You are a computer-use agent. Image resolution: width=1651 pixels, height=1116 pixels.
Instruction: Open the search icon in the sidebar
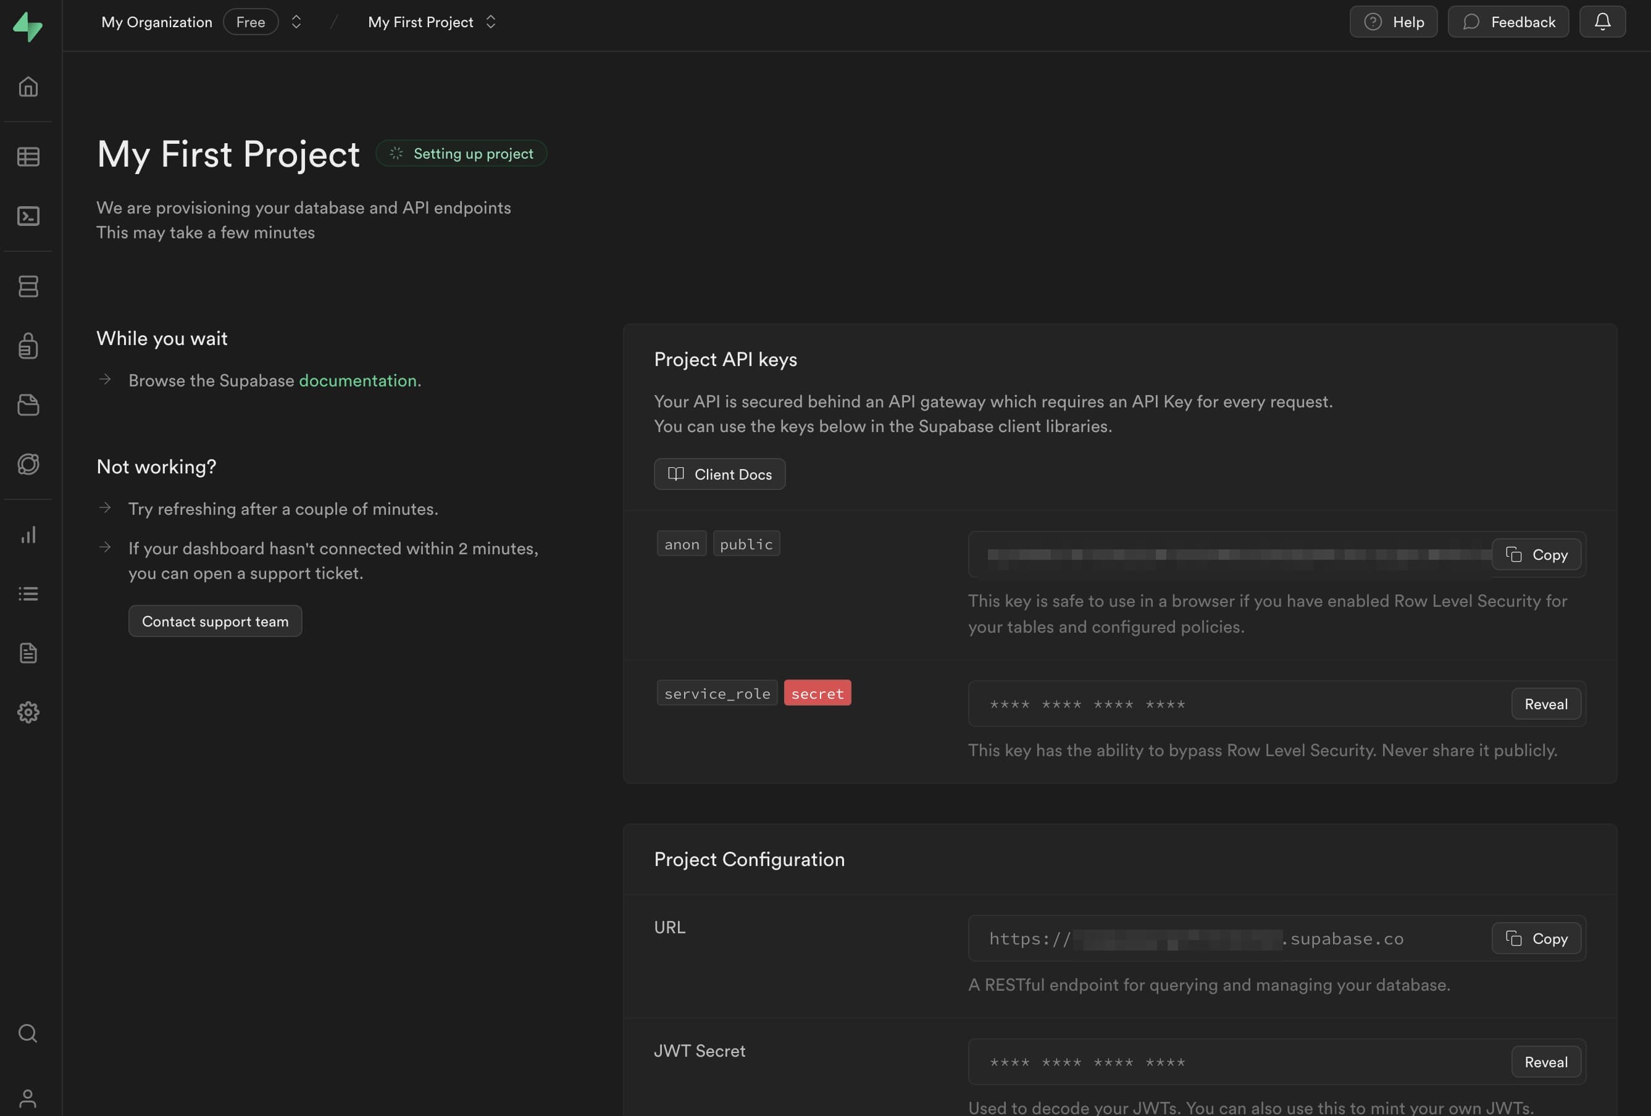[x=28, y=1033]
